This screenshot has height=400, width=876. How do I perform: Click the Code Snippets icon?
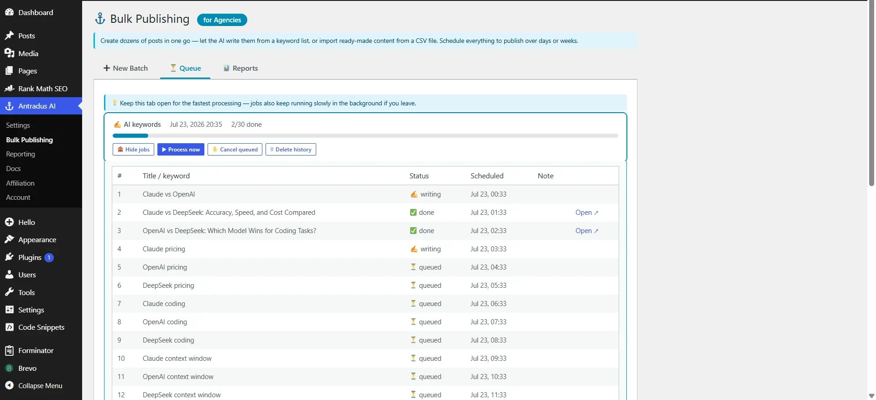pyautogui.click(x=9, y=327)
